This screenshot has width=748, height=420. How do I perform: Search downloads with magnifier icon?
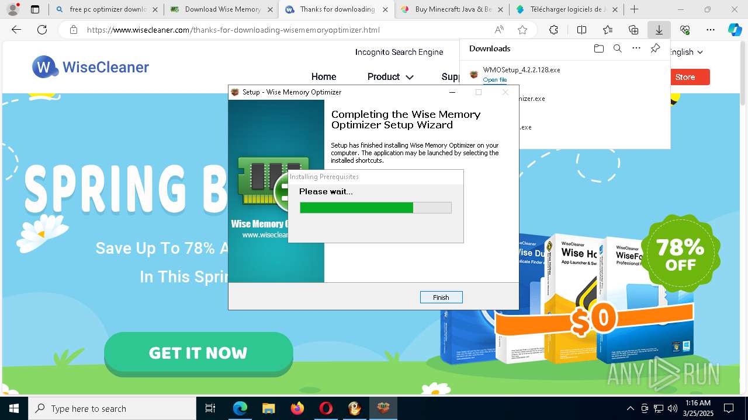tap(617, 48)
